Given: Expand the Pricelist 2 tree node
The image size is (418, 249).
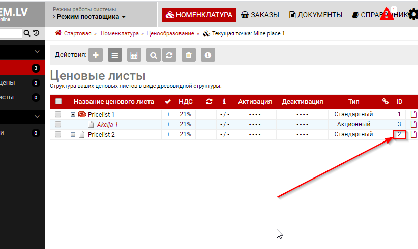Looking at the screenshot, I should pyautogui.click(x=73, y=134).
